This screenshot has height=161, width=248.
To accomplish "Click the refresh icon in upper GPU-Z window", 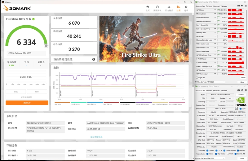I will pos(242,6).
